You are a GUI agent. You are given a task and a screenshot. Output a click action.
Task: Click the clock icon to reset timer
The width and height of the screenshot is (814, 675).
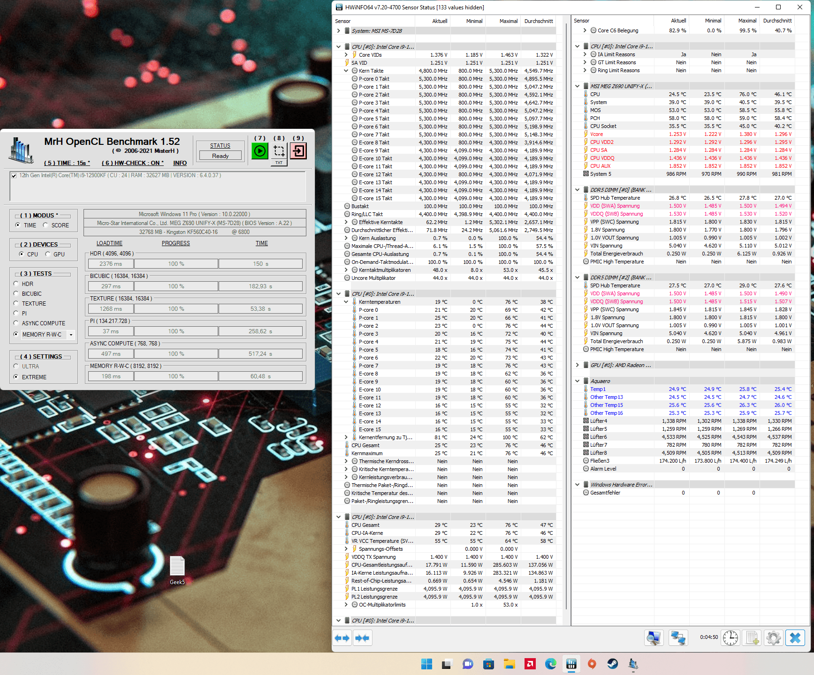[x=730, y=638]
